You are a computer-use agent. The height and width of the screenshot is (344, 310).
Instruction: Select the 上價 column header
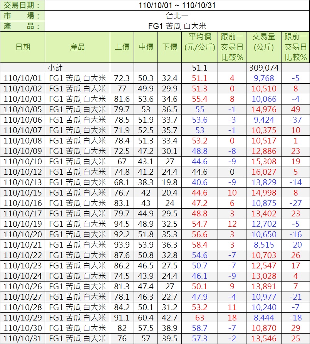(x=122, y=47)
